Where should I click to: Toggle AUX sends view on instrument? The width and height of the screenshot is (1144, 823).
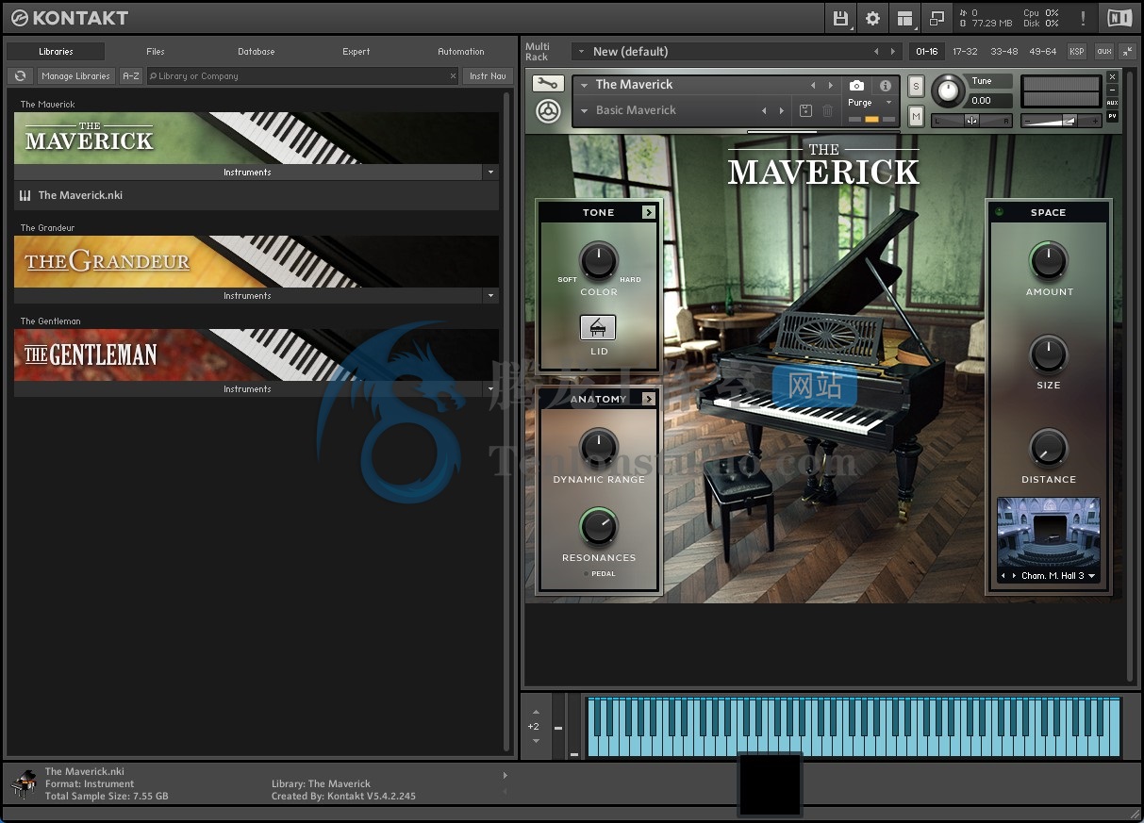[x=1113, y=103]
